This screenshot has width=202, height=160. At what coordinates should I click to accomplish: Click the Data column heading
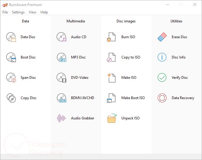click(25, 21)
